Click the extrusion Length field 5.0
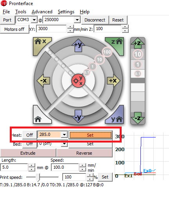The image size is (169, 198). pyautogui.click(x=14, y=167)
